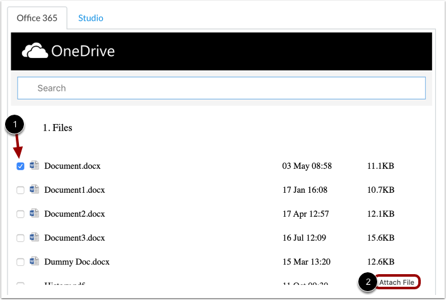Click the Word icon beside Document.docx
The width and height of the screenshot is (446, 300).
coord(35,165)
